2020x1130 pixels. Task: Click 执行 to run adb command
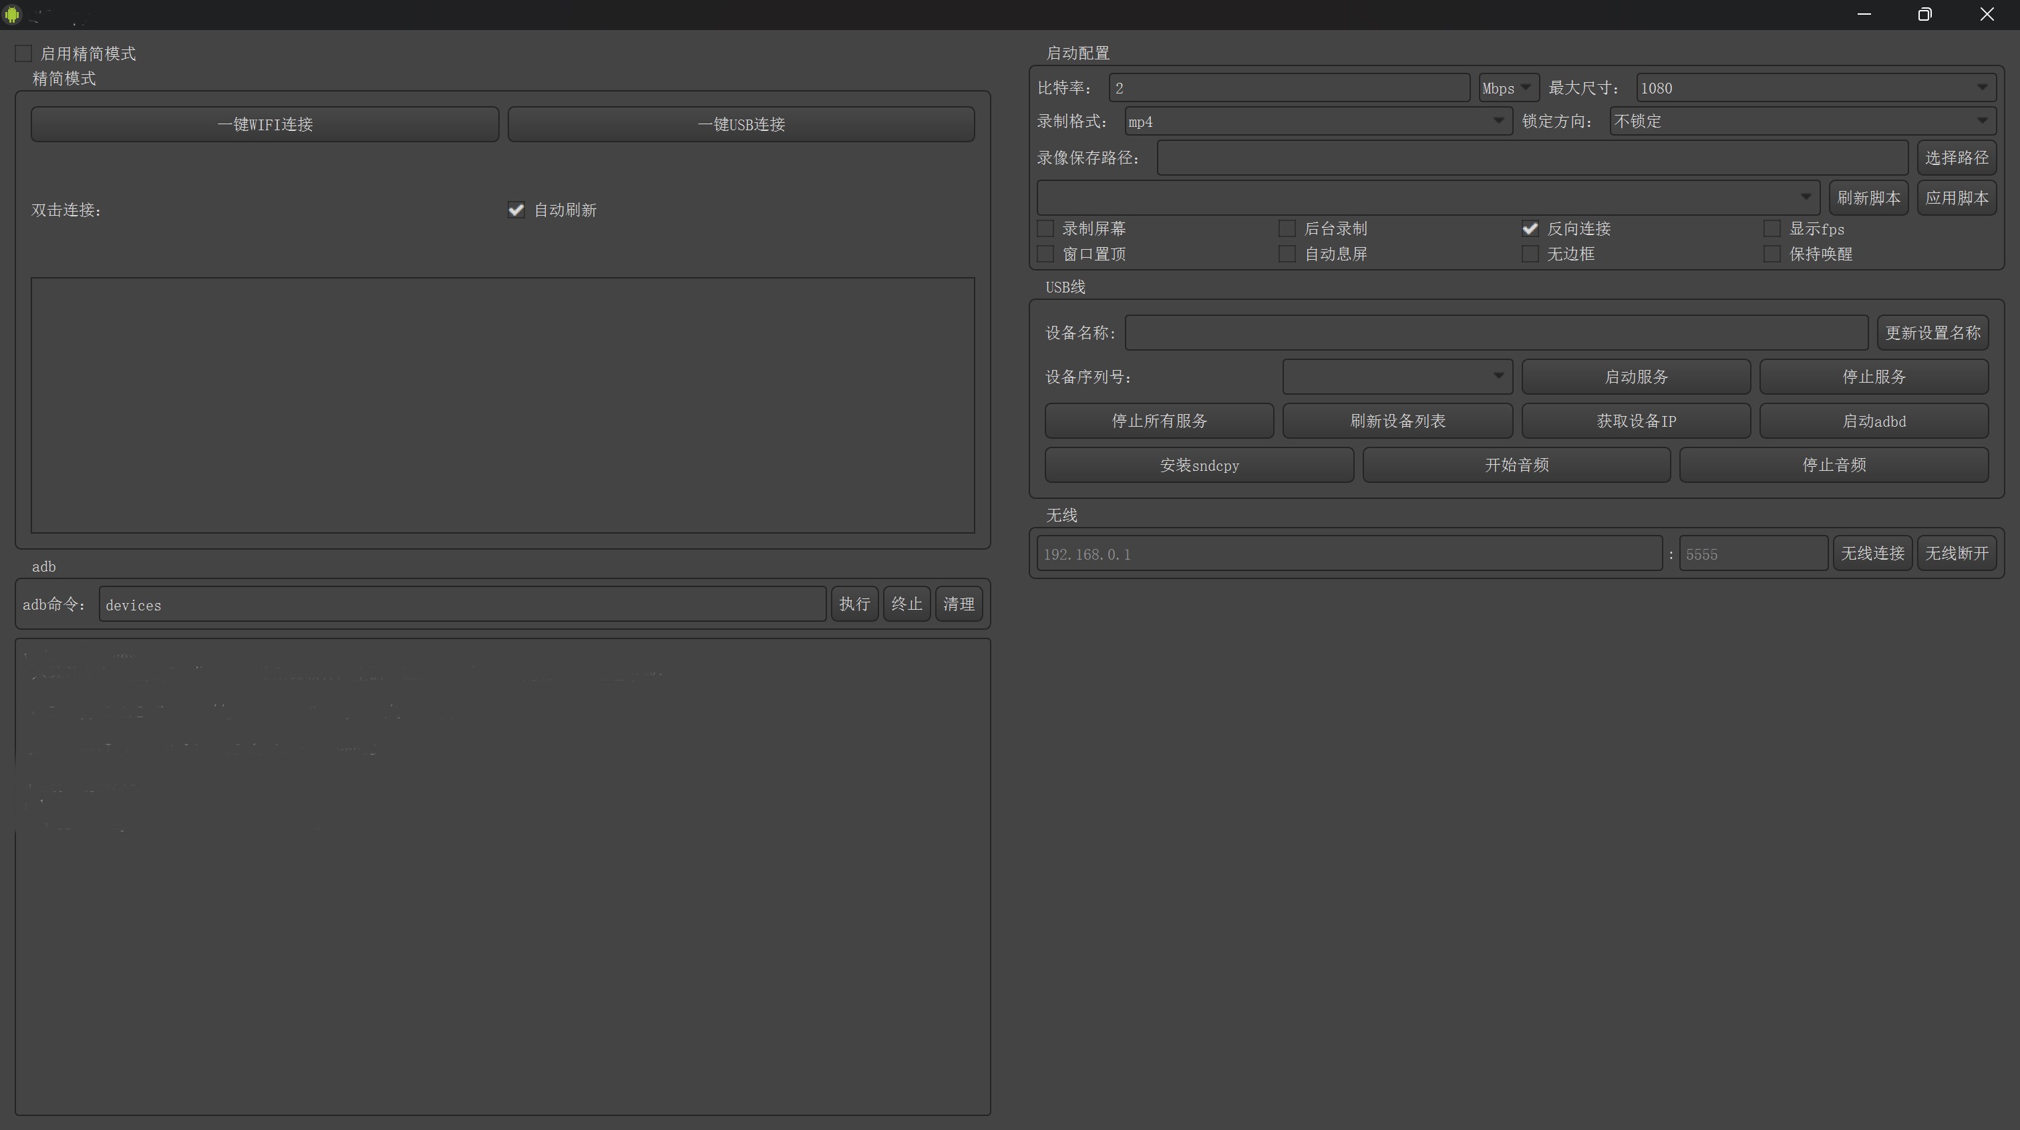click(854, 603)
